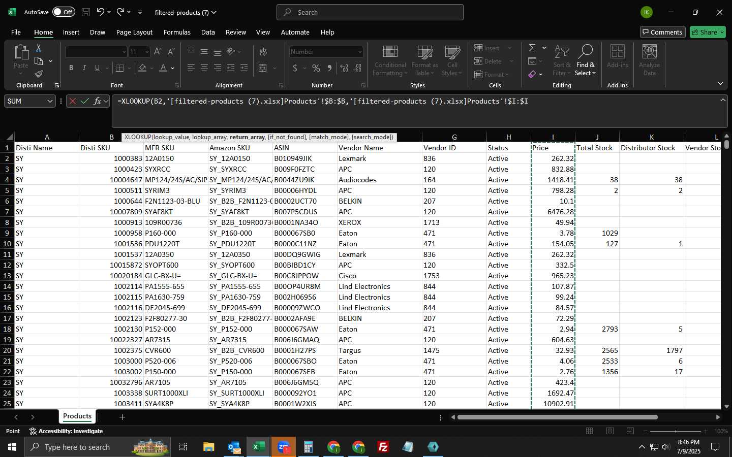
Task: Click the Orientation text-angle icon
Action: coord(231,51)
